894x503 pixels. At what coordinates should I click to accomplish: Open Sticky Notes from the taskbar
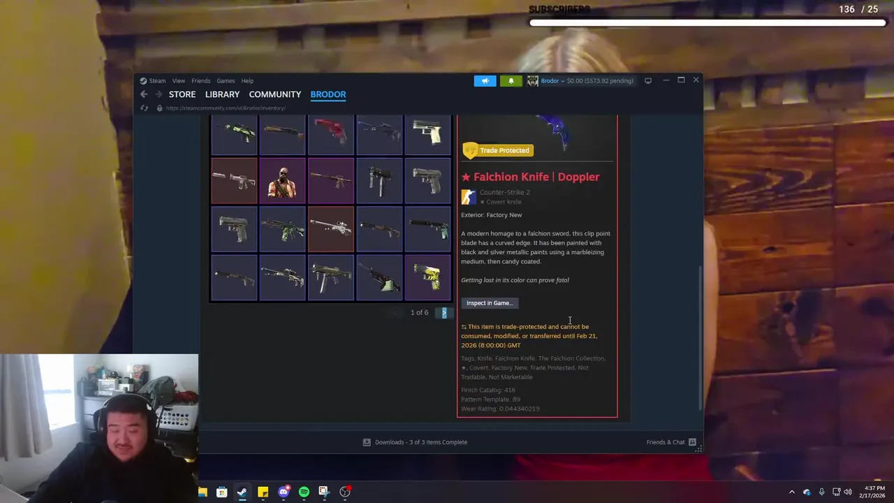point(263,492)
